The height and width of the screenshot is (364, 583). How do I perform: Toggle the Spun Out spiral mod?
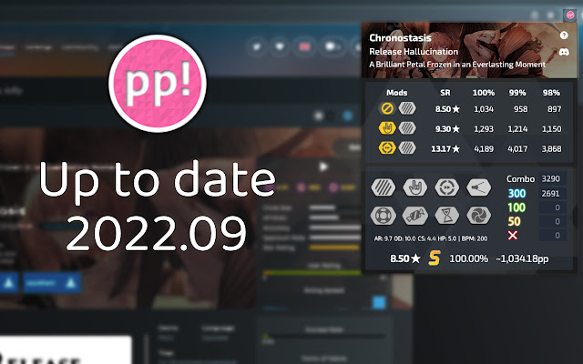(x=478, y=216)
